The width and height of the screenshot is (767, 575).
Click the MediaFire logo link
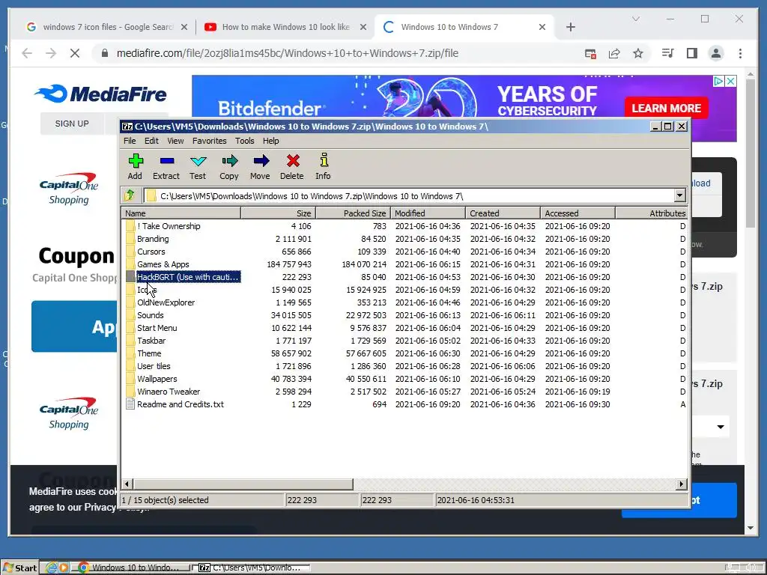(100, 94)
